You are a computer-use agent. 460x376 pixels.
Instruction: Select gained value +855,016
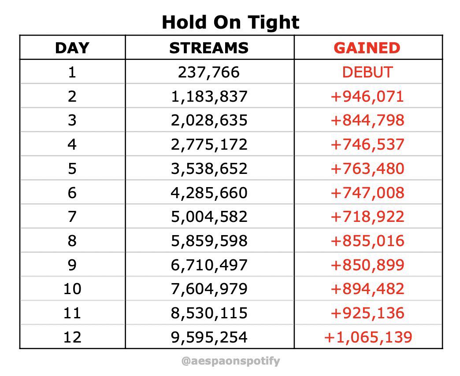pyautogui.click(x=367, y=241)
